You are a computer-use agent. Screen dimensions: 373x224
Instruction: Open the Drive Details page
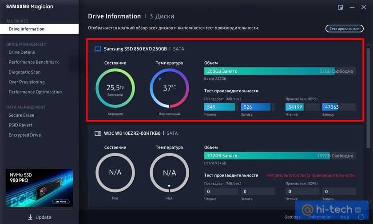click(22, 52)
